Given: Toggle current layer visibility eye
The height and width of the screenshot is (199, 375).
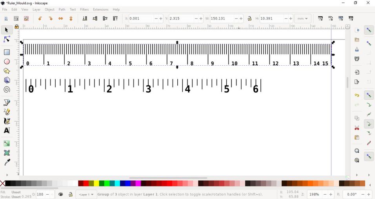Looking at the screenshot, I should pos(60,194).
